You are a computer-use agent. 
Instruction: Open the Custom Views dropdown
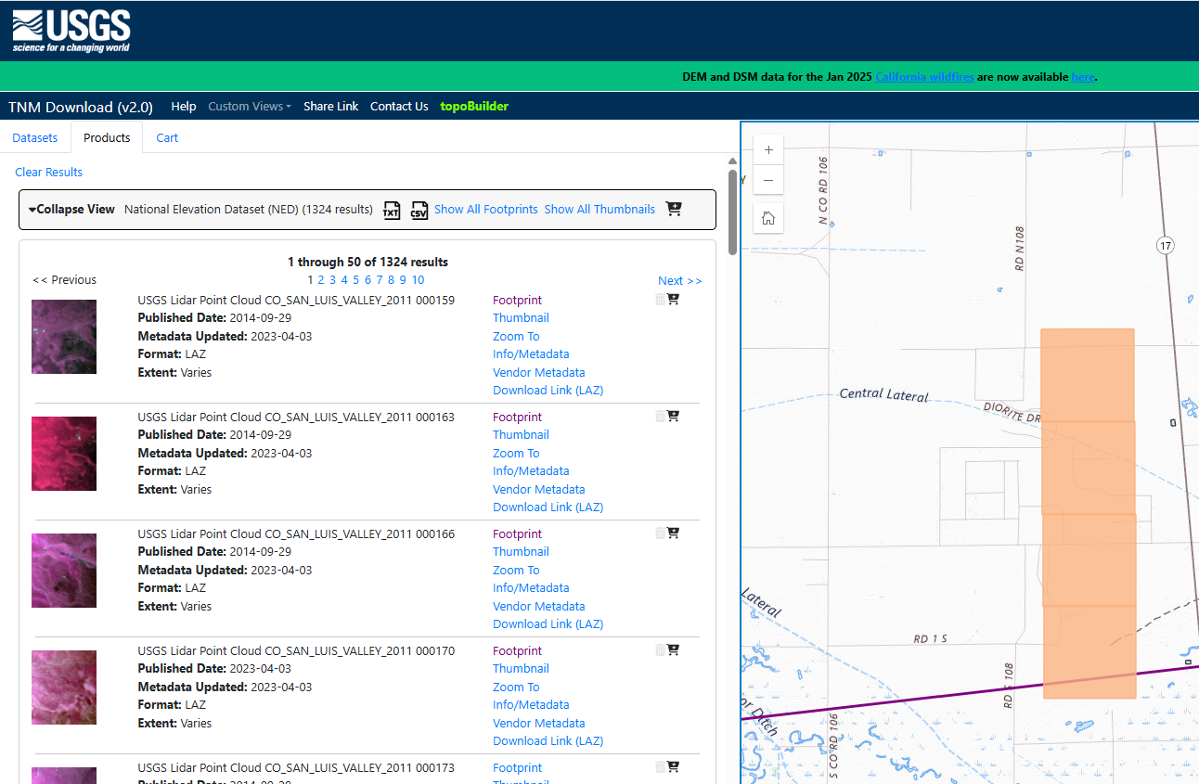tap(249, 107)
